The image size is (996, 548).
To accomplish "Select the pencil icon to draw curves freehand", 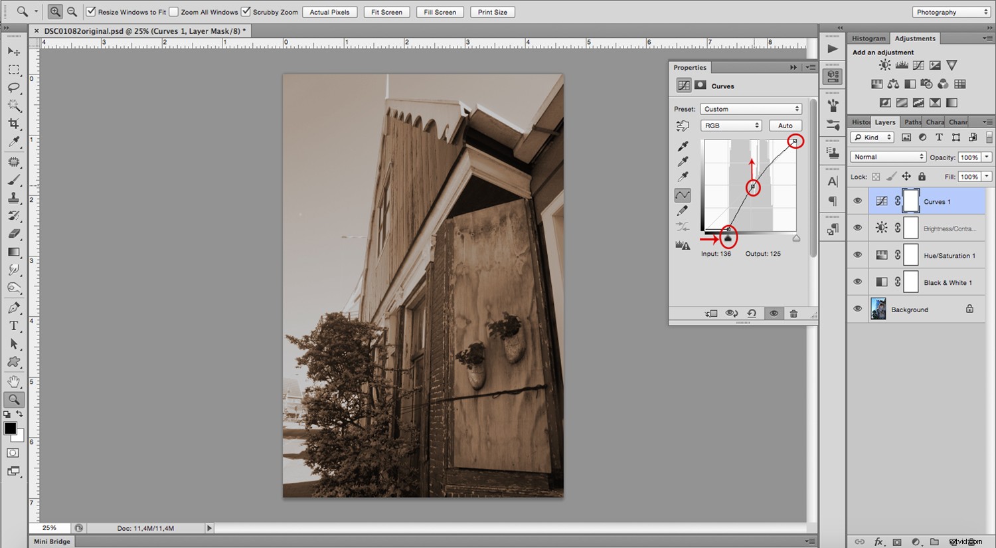I will (x=683, y=210).
